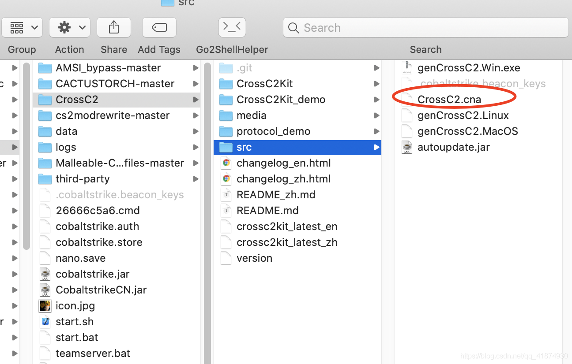Click the protocol_demo folder icon
Viewport: 572px width, 364px height.
(x=226, y=131)
